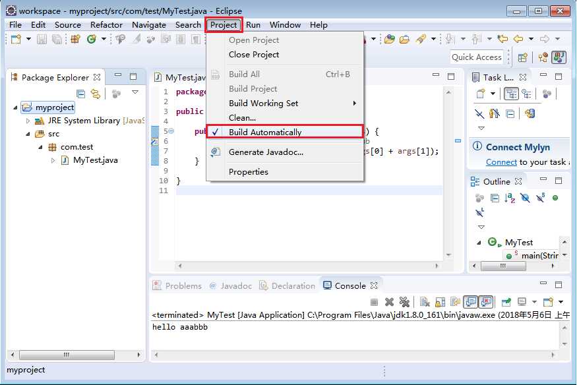Click the Open Perspective icon
The image size is (577, 385).
(522, 57)
